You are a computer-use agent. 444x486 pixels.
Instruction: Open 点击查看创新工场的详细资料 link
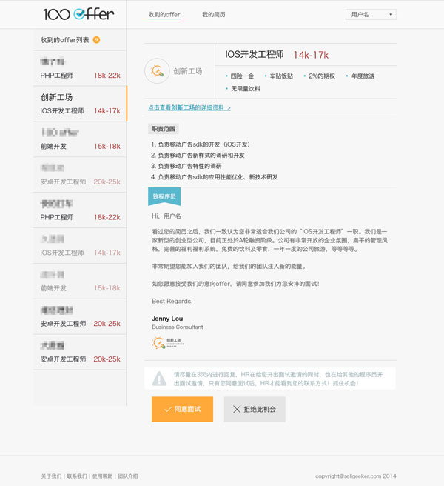(189, 107)
